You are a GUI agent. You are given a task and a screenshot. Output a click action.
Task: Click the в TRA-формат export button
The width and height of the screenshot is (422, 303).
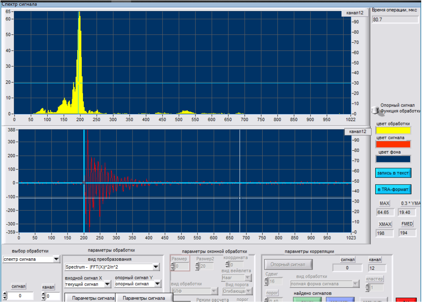coord(393,189)
